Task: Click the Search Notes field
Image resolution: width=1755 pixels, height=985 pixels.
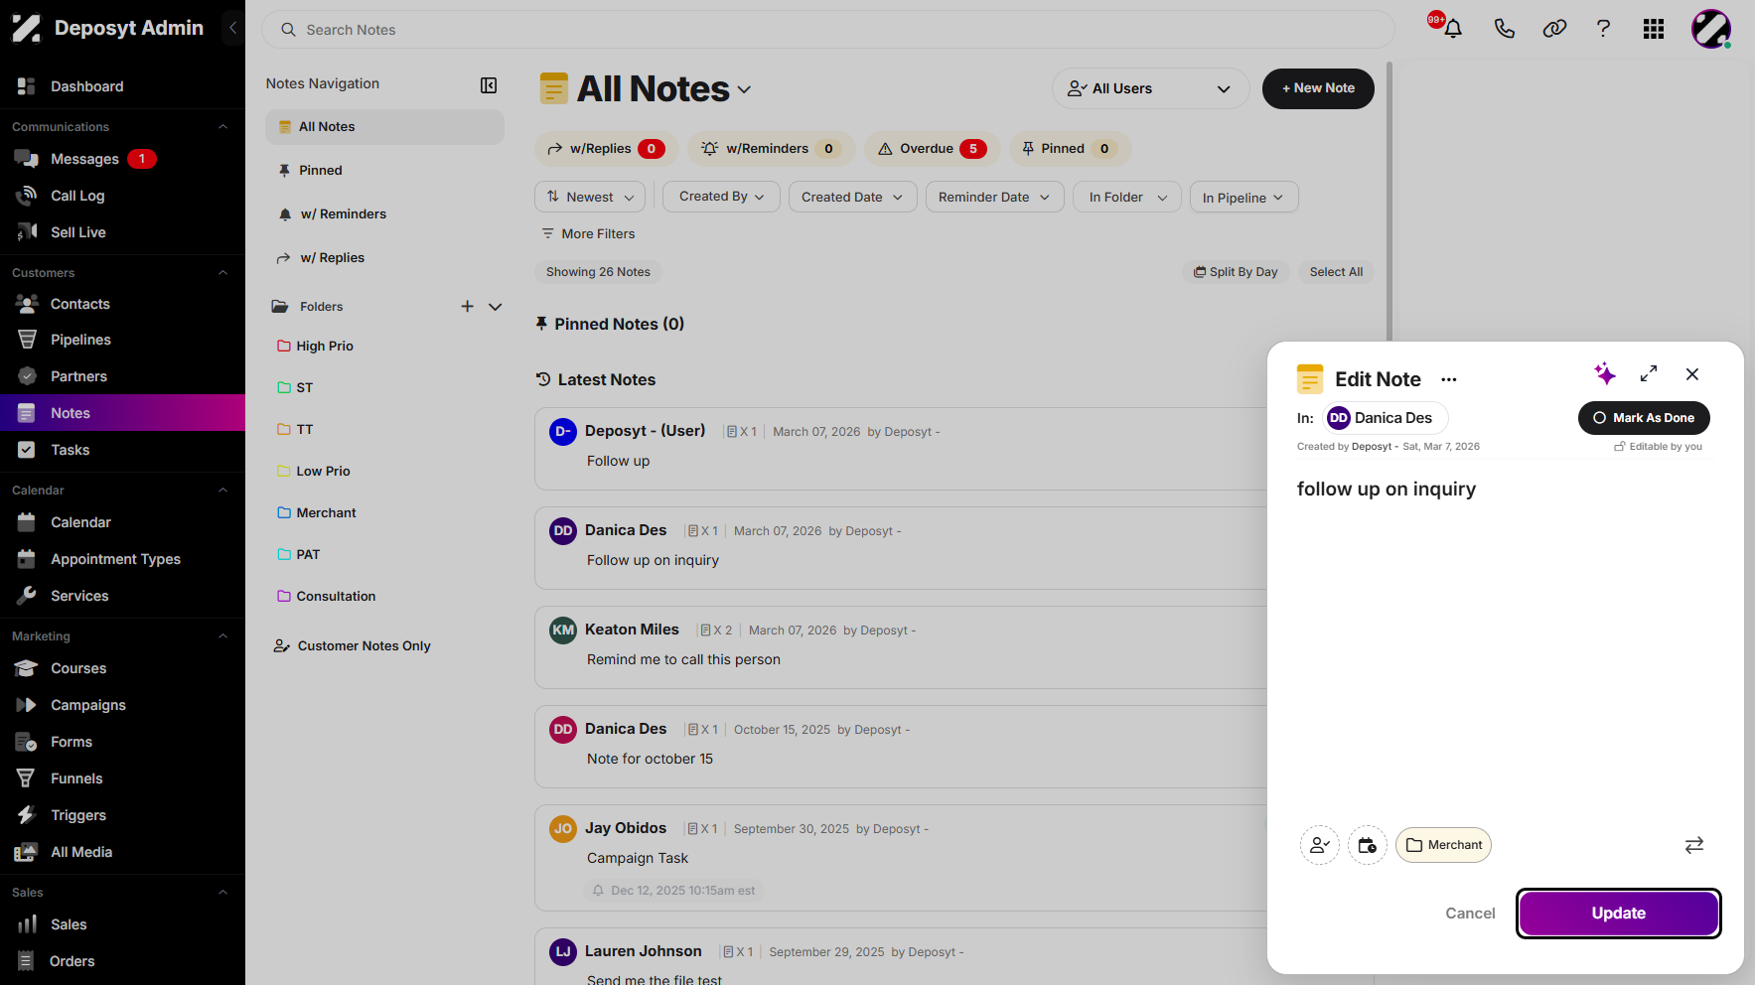Action: point(828,30)
